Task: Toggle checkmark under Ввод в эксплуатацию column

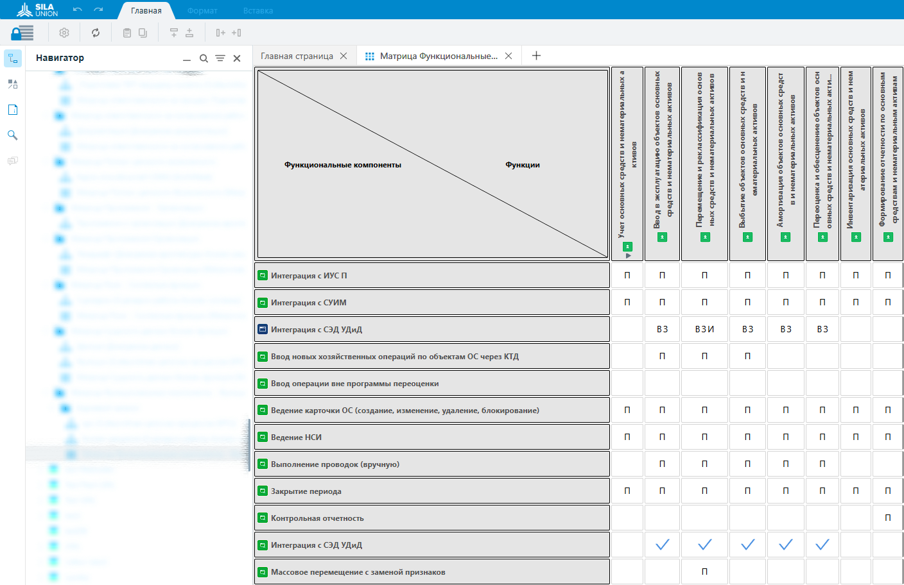Action: [x=662, y=545]
